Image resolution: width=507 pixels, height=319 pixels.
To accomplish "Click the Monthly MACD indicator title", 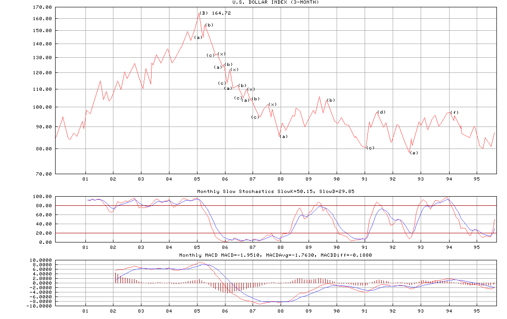I will [x=275, y=255].
